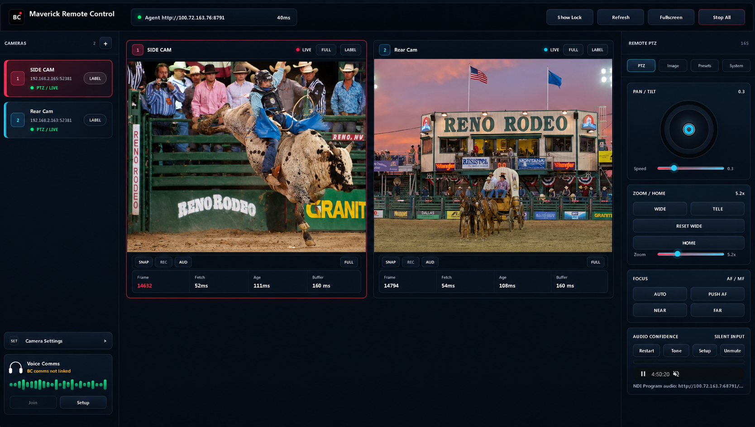Zoom in with the TELE button
This screenshot has height=427, width=755.
coord(717,209)
